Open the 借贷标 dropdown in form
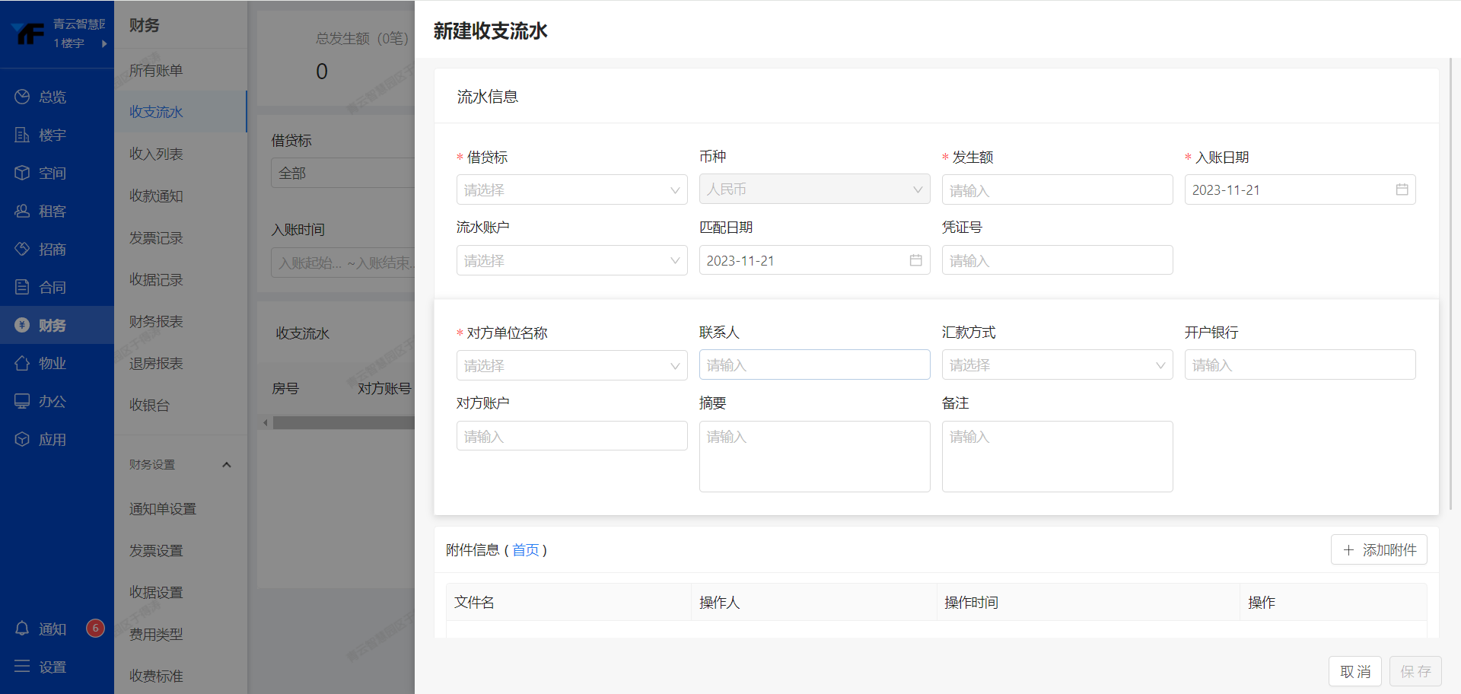This screenshot has height=694, width=1461. (x=571, y=189)
